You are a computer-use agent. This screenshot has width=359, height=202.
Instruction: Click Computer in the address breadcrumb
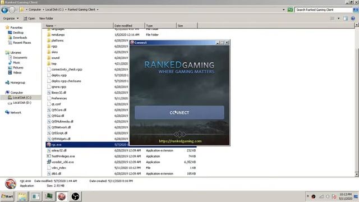(35, 10)
